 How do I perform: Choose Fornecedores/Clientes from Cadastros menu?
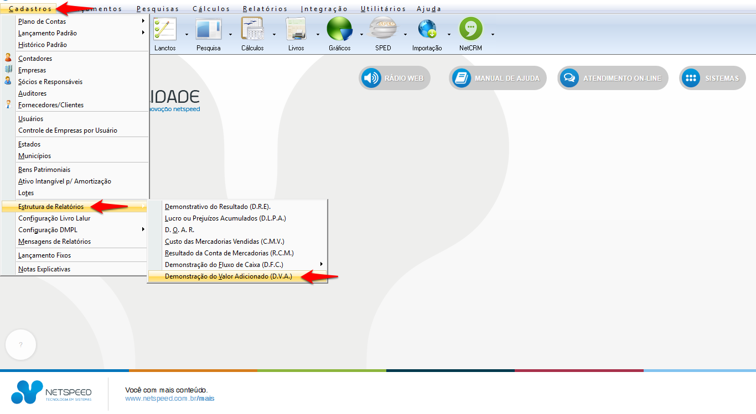pyautogui.click(x=51, y=105)
